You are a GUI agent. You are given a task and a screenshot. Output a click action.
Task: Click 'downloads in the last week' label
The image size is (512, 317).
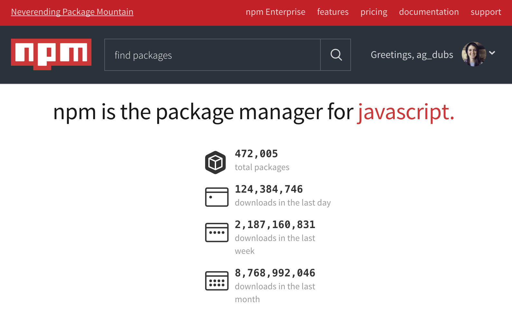pos(275,244)
